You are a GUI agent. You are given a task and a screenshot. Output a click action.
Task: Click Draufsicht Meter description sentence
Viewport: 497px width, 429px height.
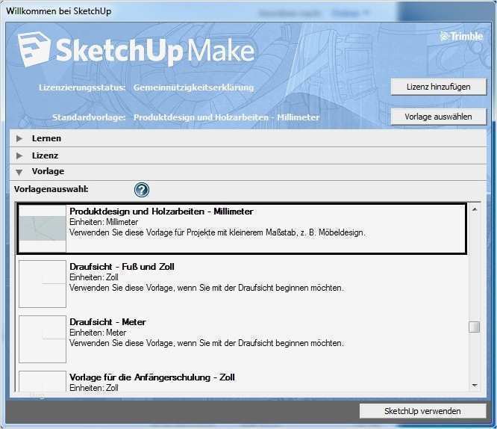coord(207,343)
